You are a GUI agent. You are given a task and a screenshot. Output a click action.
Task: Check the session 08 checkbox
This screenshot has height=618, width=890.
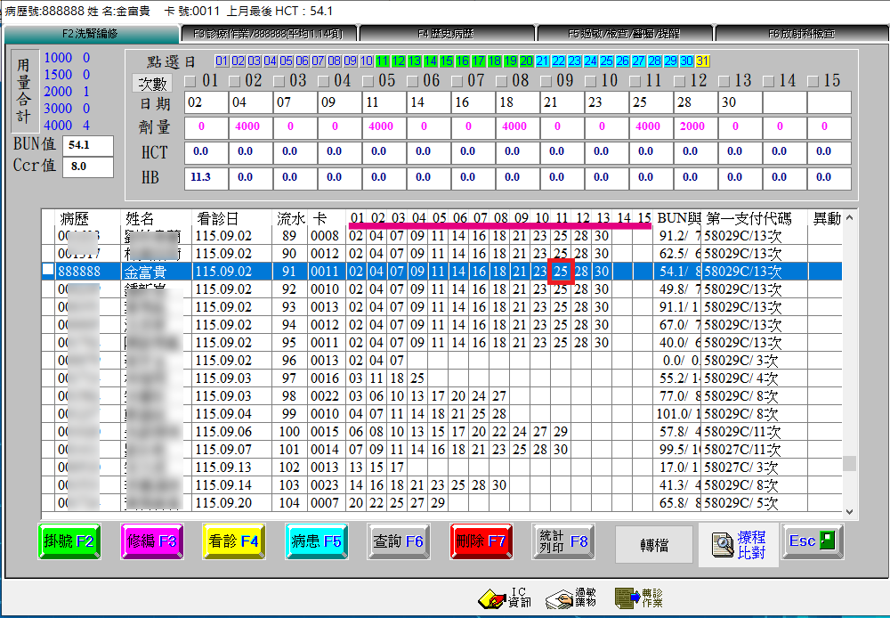click(x=501, y=81)
